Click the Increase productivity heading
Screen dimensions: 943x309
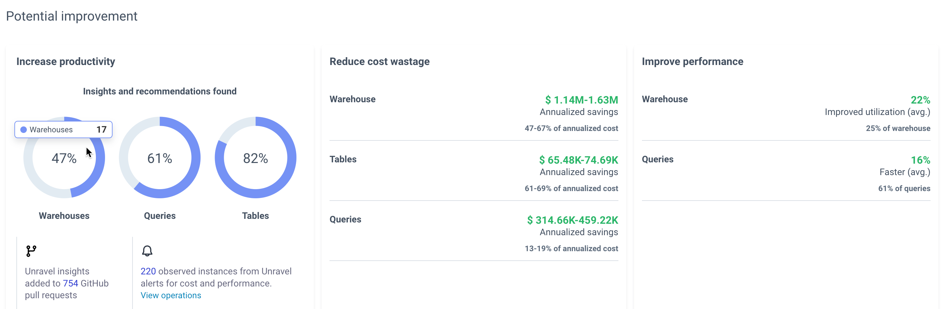tap(65, 61)
